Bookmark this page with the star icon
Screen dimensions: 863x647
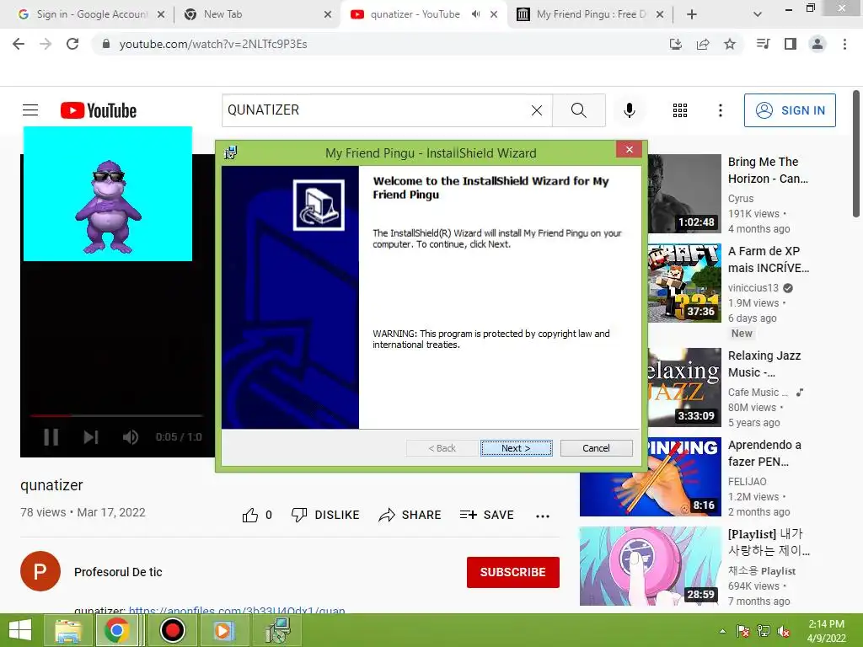[x=730, y=44]
